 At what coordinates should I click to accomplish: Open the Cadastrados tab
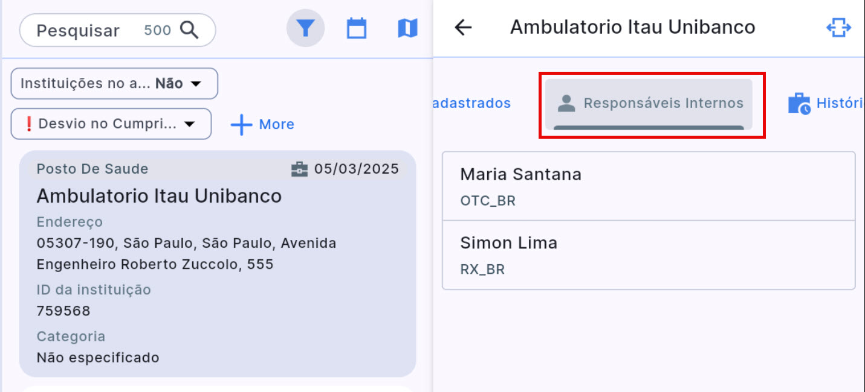[x=472, y=103]
